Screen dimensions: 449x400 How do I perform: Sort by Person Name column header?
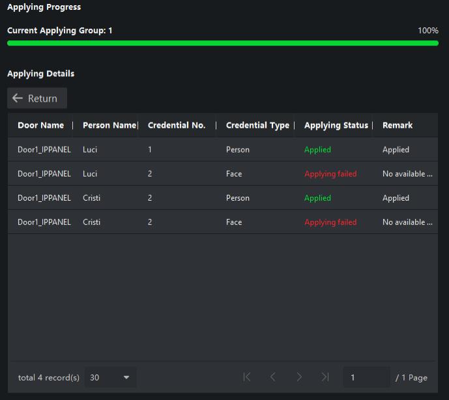pos(109,125)
